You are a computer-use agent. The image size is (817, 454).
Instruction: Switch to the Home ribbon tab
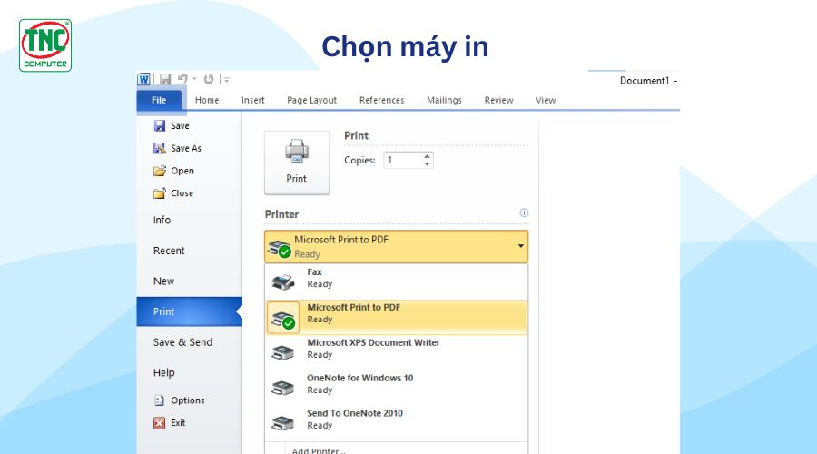pyautogui.click(x=207, y=100)
